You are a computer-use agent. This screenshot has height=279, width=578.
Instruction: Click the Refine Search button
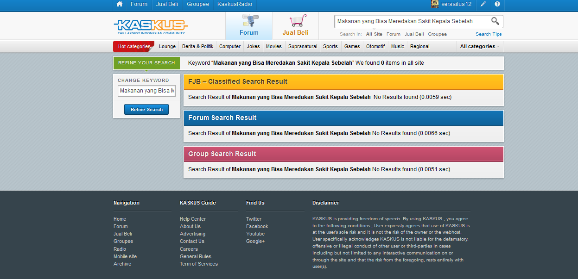(146, 110)
